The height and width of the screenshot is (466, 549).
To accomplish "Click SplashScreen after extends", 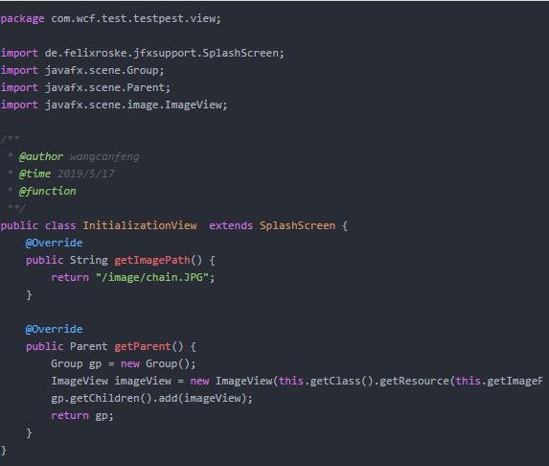I will pyautogui.click(x=297, y=225).
